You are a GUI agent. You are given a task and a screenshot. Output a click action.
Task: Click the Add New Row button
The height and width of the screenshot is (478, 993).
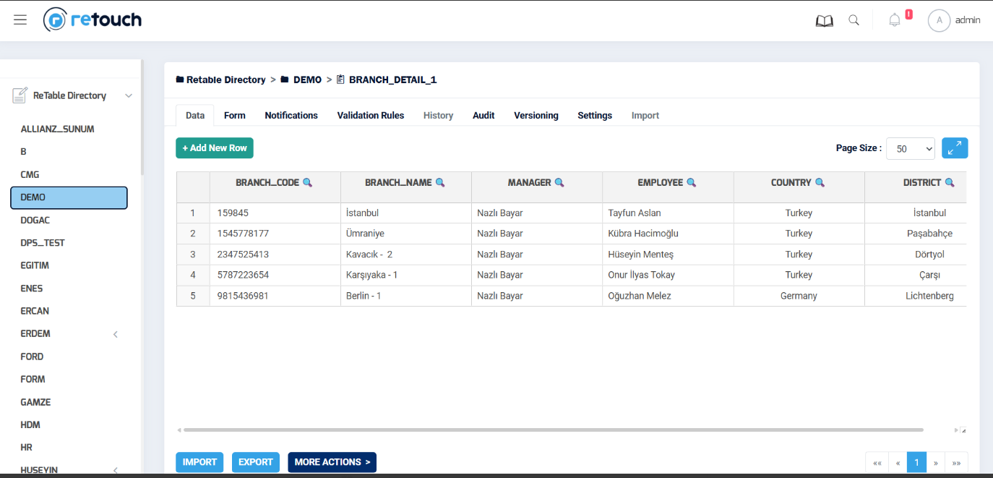pyautogui.click(x=214, y=148)
